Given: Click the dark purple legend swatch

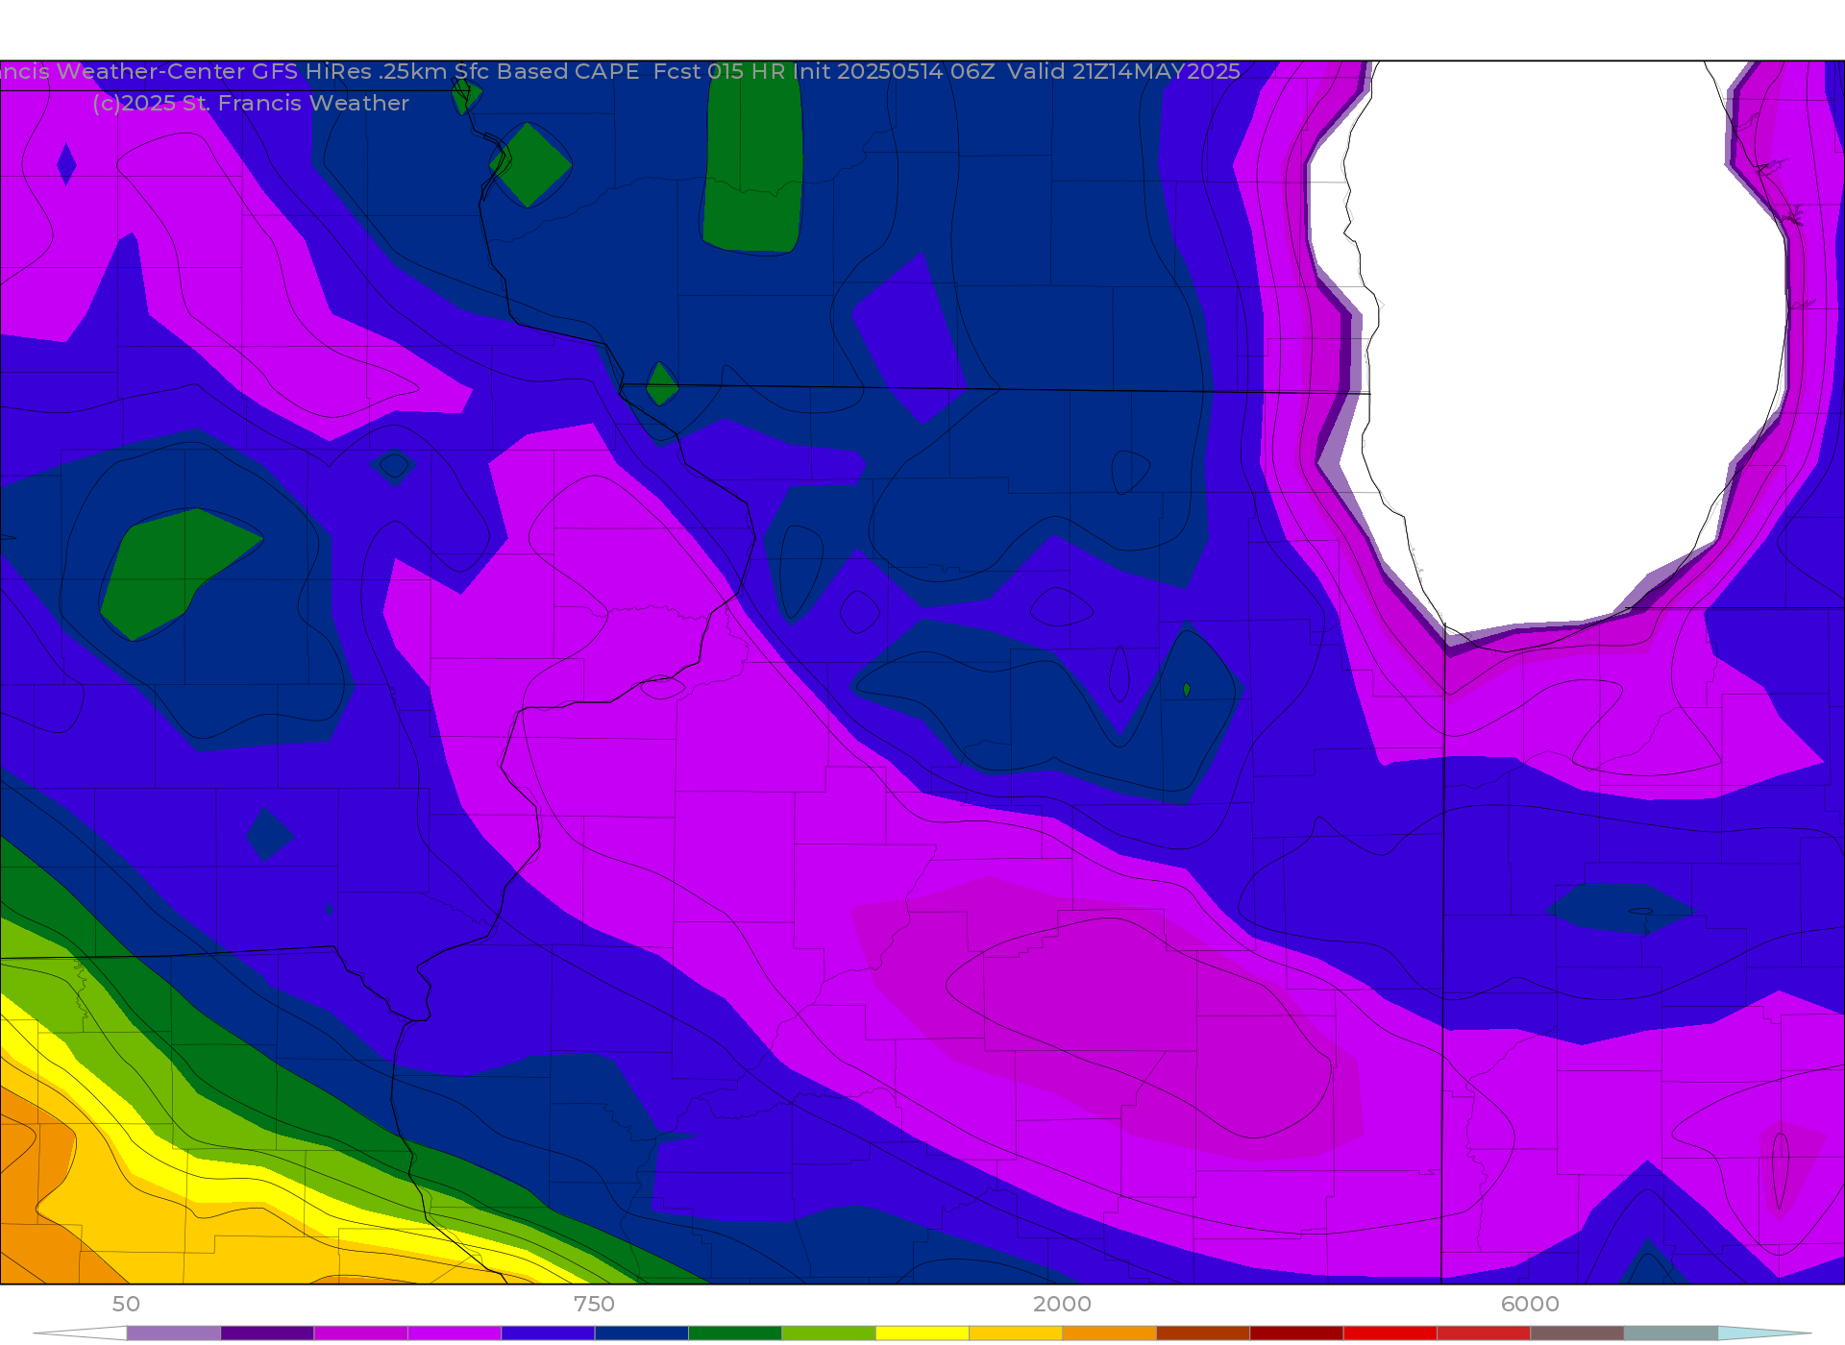Looking at the screenshot, I should (x=267, y=1333).
